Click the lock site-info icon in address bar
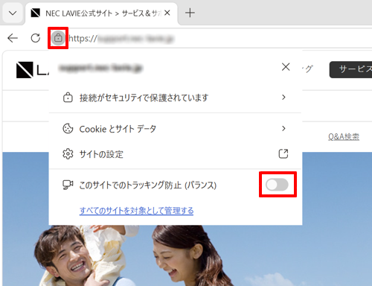The image size is (372, 286). [x=58, y=38]
